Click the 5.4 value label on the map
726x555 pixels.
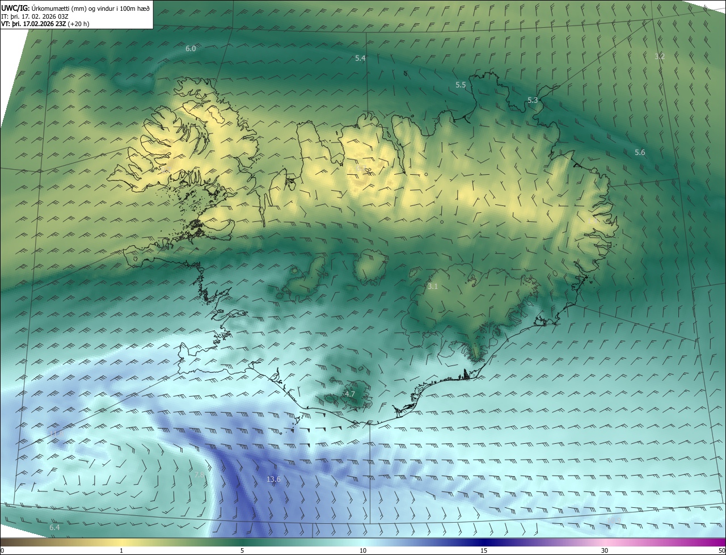coord(360,58)
